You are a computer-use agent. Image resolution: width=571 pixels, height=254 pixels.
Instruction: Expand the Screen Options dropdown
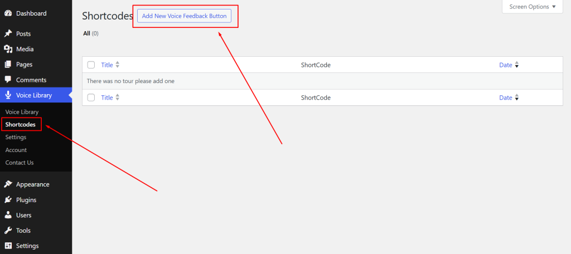[533, 7]
